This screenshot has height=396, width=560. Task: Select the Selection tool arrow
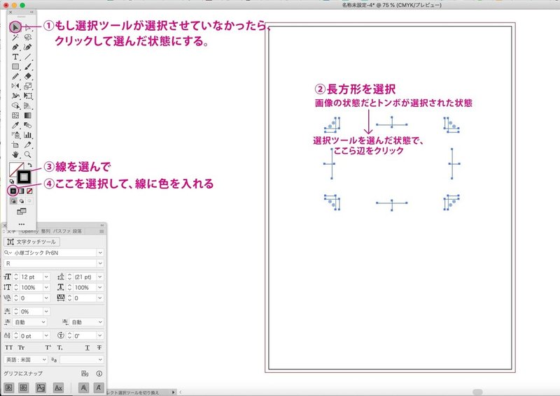coord(15,27)
